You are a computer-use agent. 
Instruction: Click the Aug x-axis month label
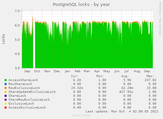137,71
